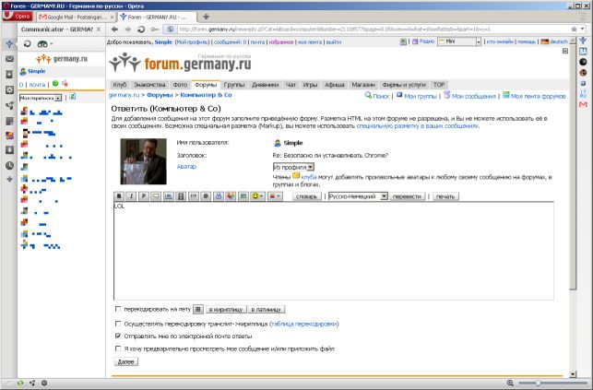Open the Поиск search link
The height and width of the screenshot is (390, 593).
coord(381,97)
